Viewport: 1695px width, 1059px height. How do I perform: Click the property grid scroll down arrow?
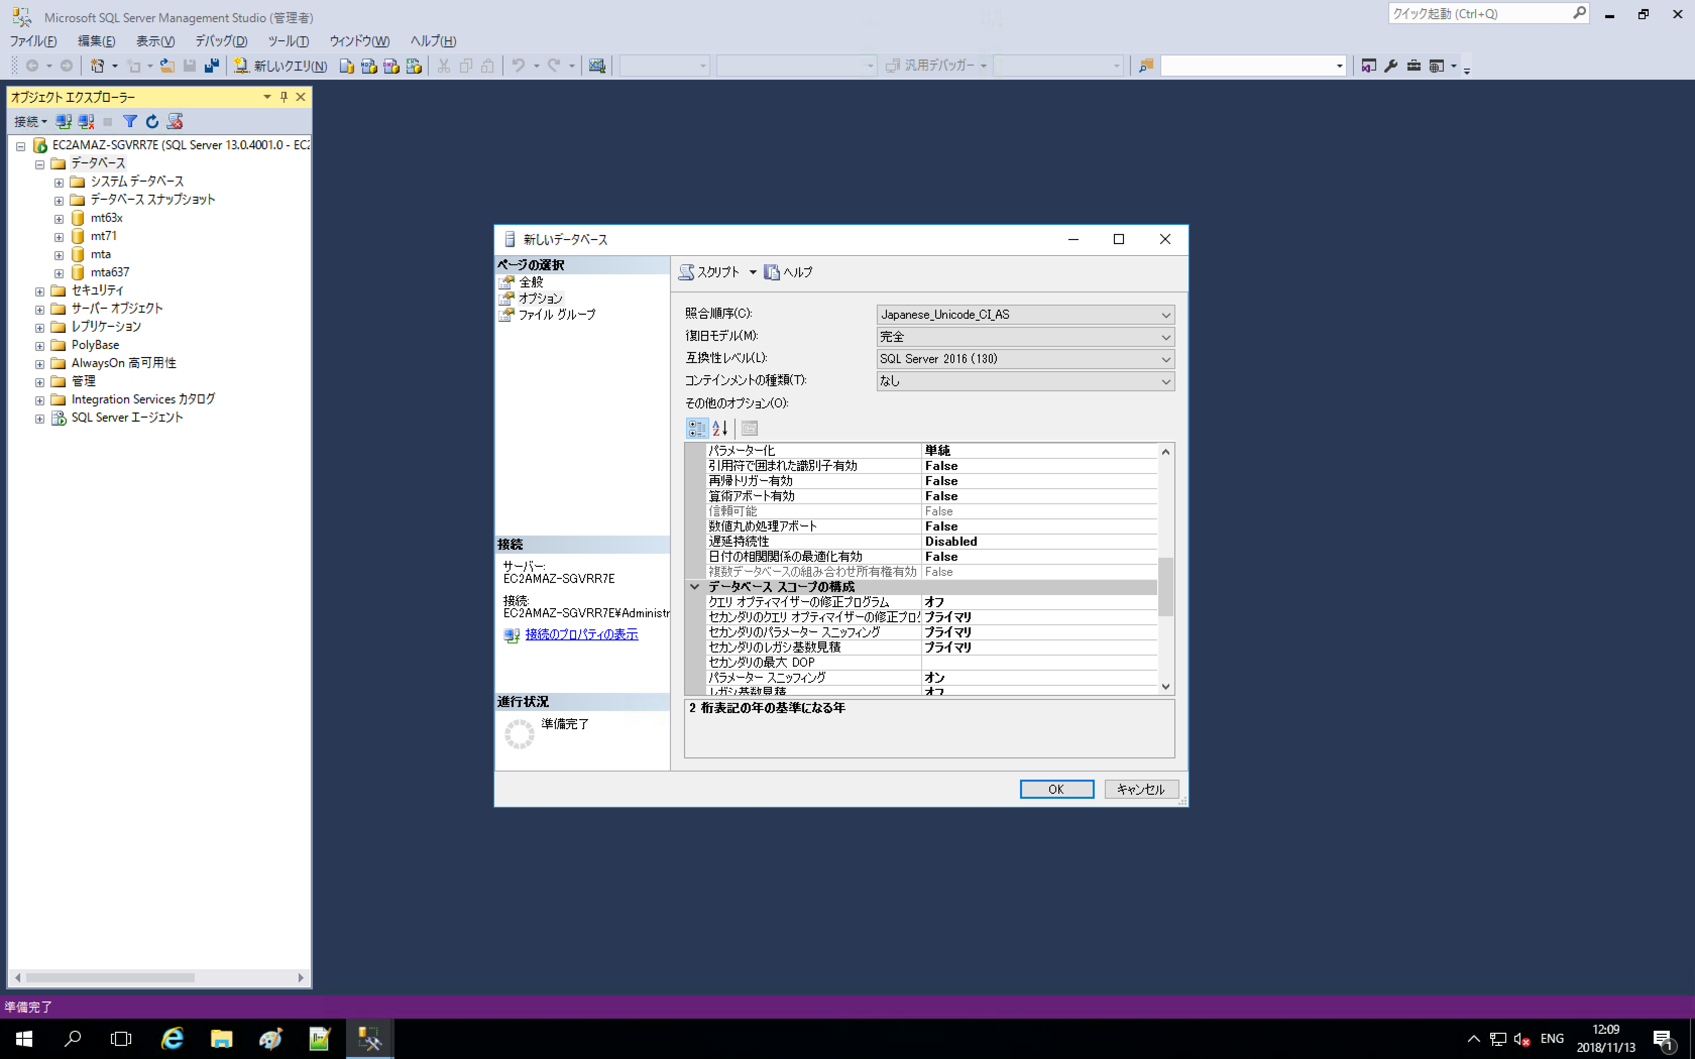pyautogui.click(x=1165, y=686)
